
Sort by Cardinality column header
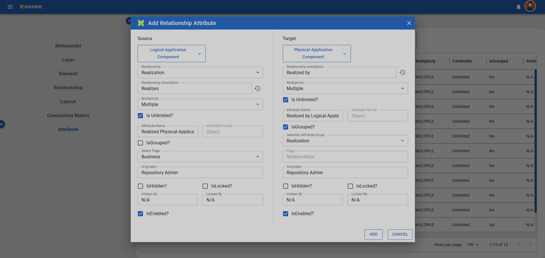(x=462, y=61)
